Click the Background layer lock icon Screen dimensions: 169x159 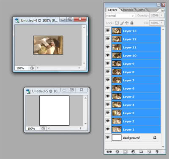(x=155, y=137)
